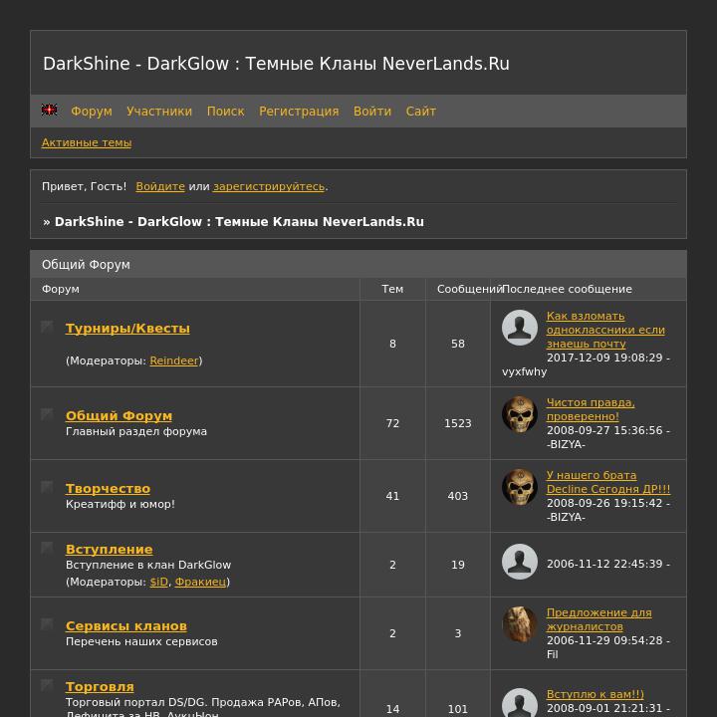
Task: Open the Поиск menu item
Action: point(225,112)
